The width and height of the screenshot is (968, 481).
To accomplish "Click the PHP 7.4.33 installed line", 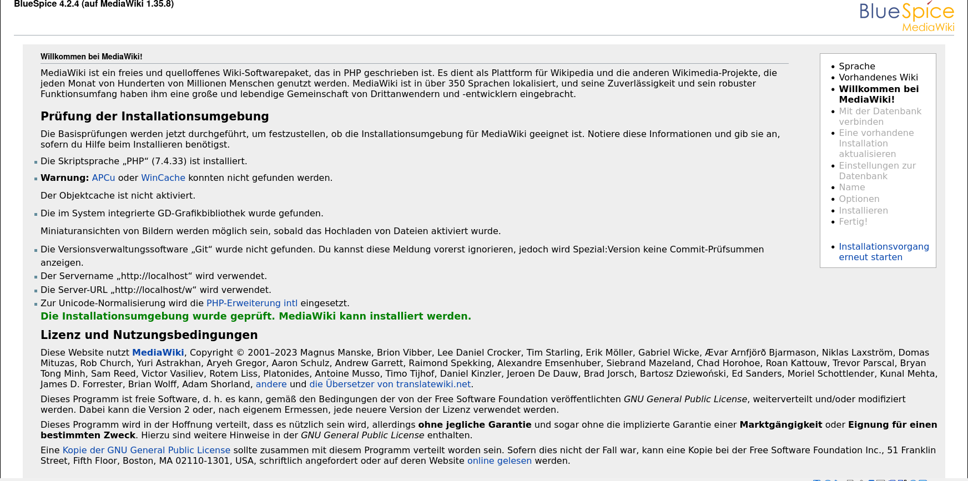I will pos(144,161).
